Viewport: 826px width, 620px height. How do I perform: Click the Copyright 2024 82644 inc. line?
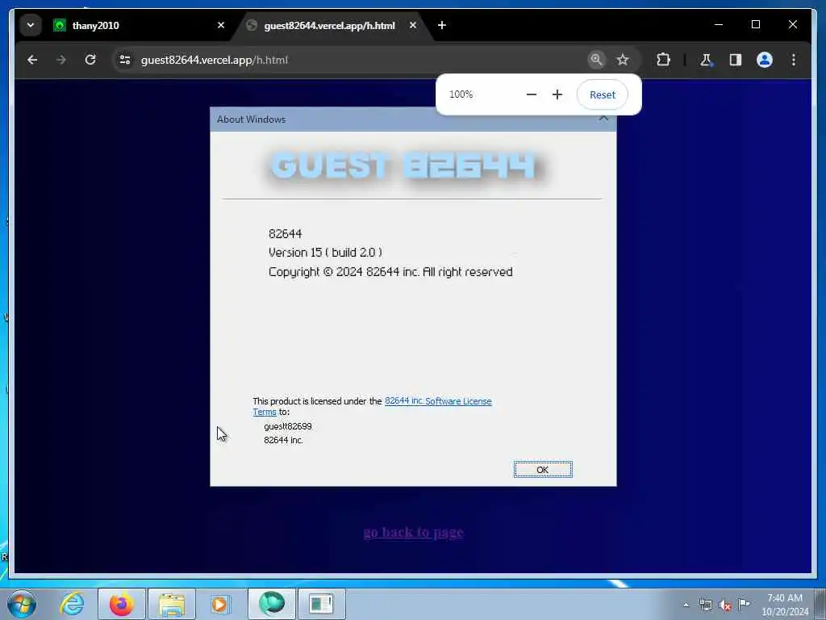[390, 272]
